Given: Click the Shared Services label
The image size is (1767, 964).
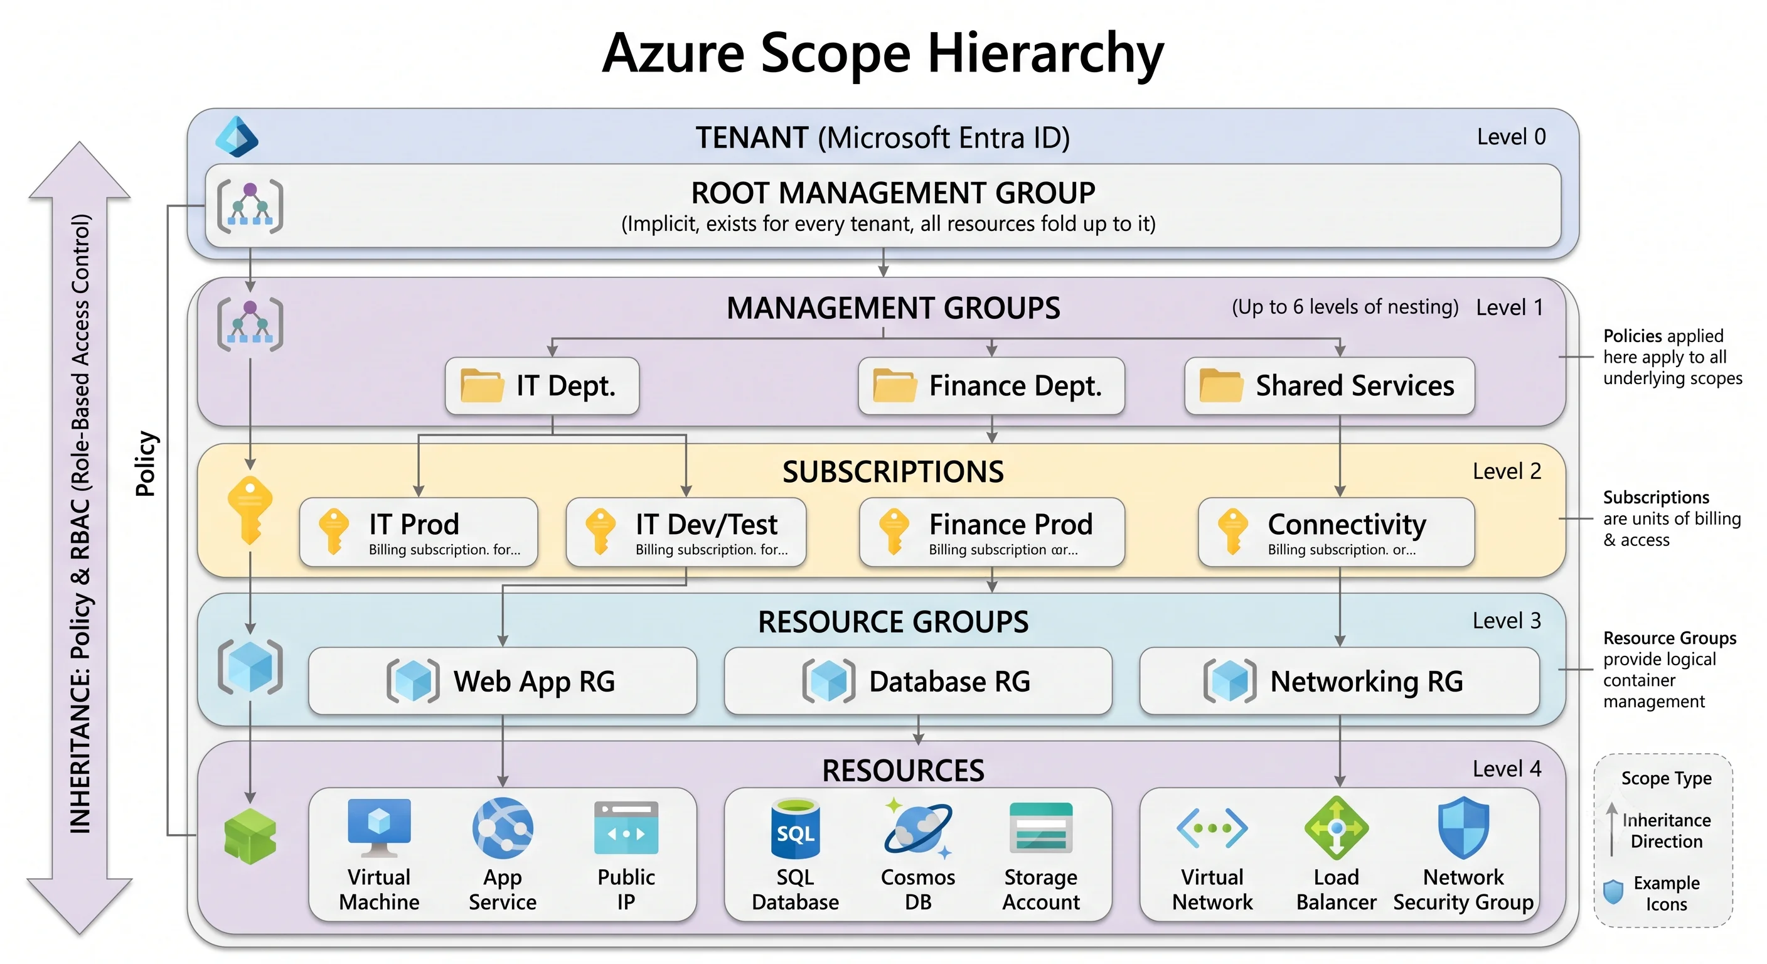Looking at the screenshot, I should (x=1355, y=385).
